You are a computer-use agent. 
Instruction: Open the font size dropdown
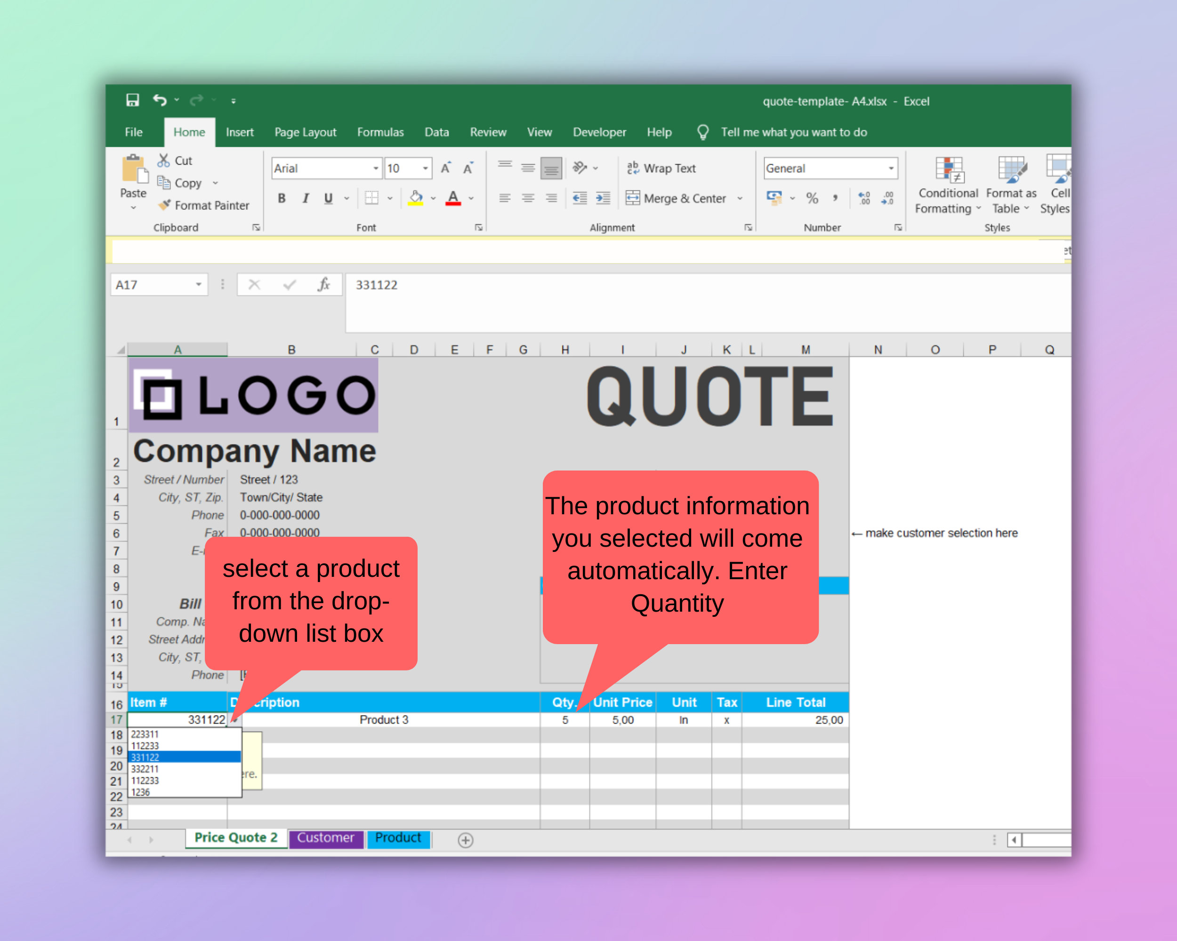[x=425, y=168]
